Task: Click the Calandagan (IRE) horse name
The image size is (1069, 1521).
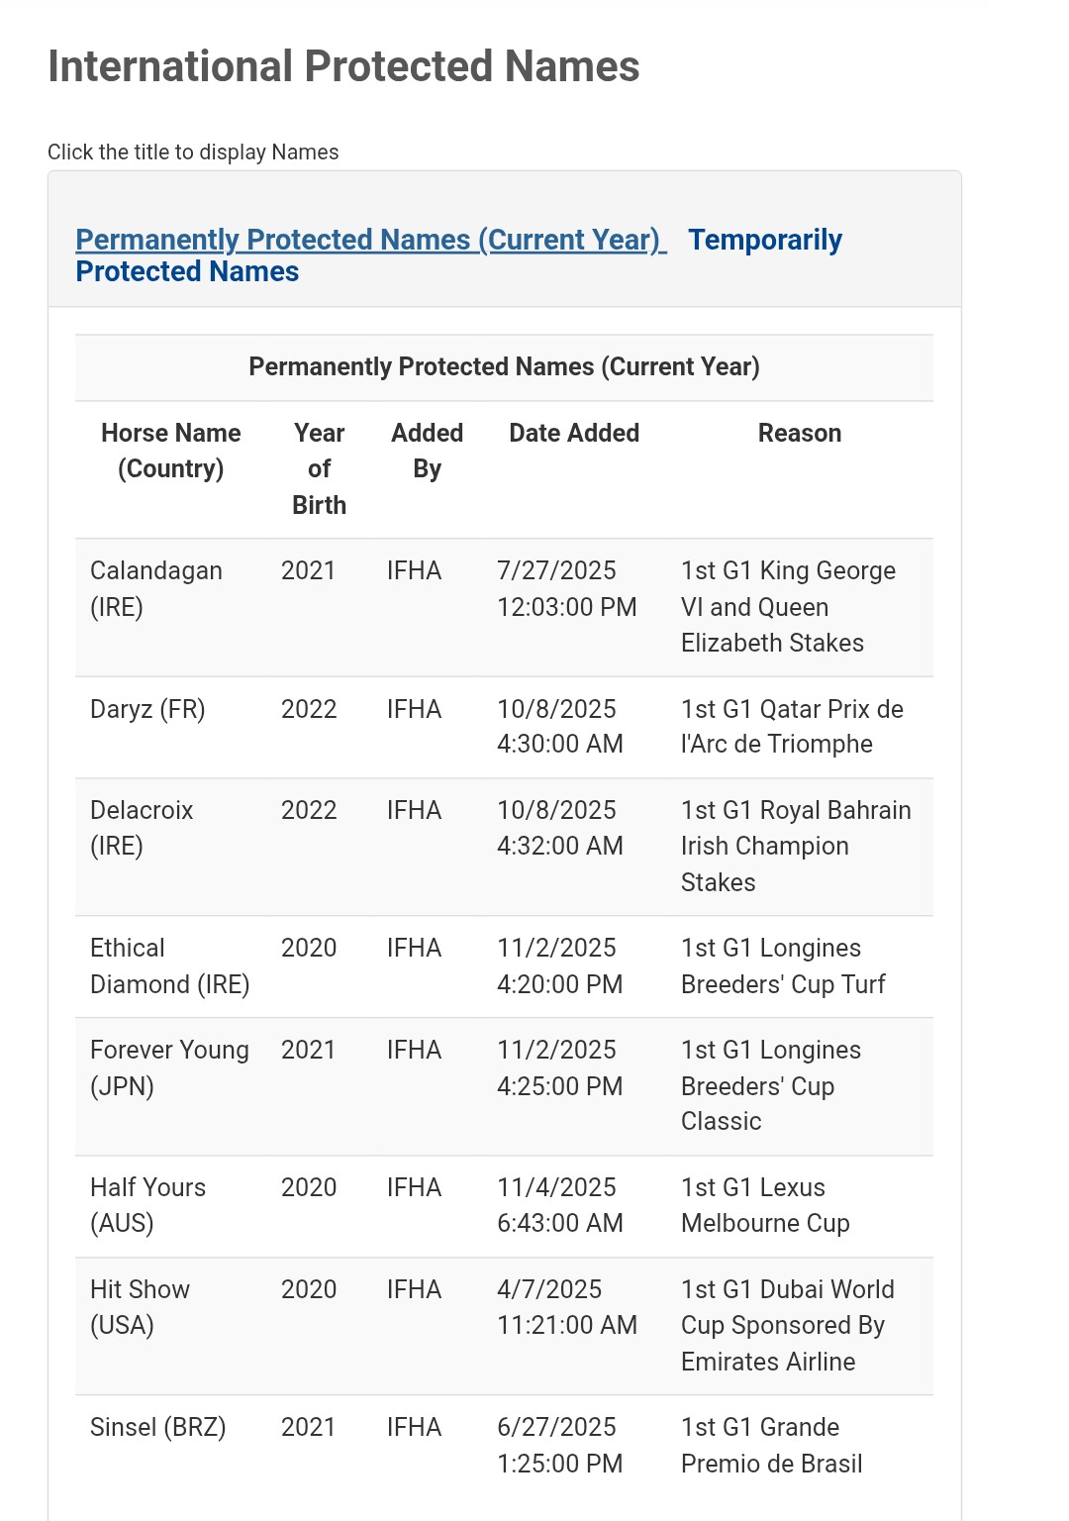Action: (155, 588)
